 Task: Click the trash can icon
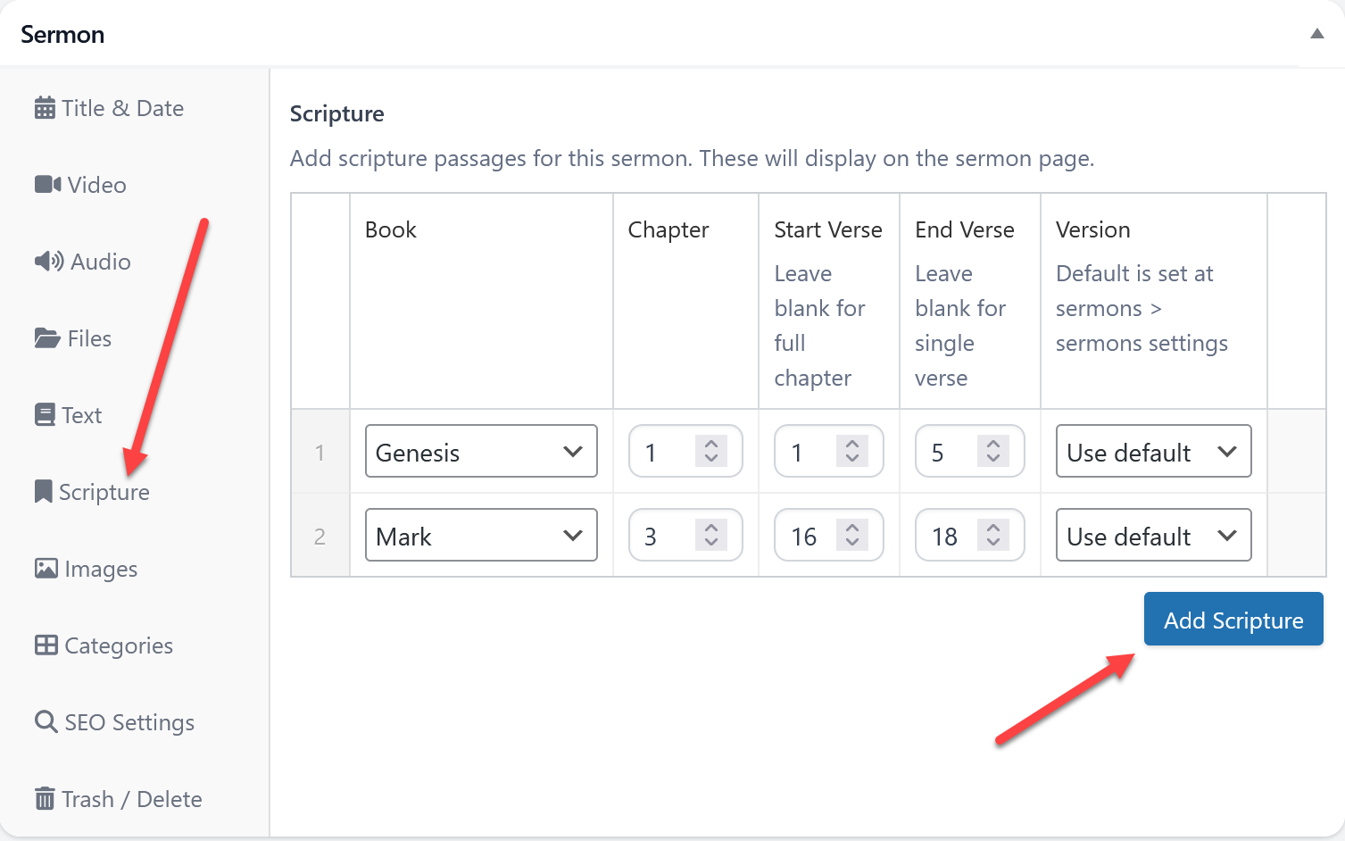click(45, 799)
